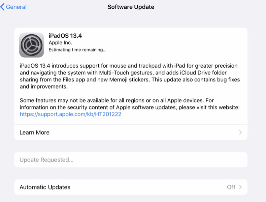The width and height of the screenshot is (266, 202).
Task: Open the Automatic Updates setting
Action: click(x=131, y=187)
